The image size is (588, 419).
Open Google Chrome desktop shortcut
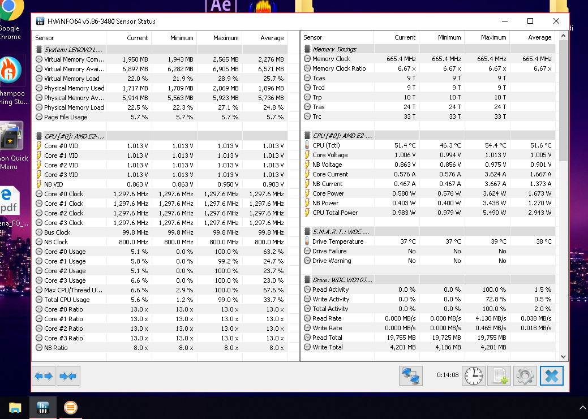coord(10,19)
